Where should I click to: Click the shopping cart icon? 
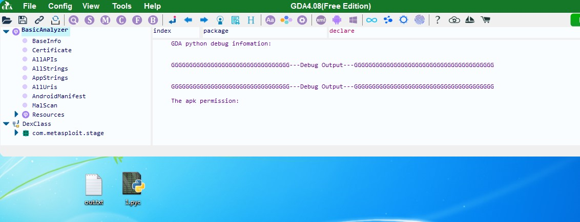pos(485,20)
